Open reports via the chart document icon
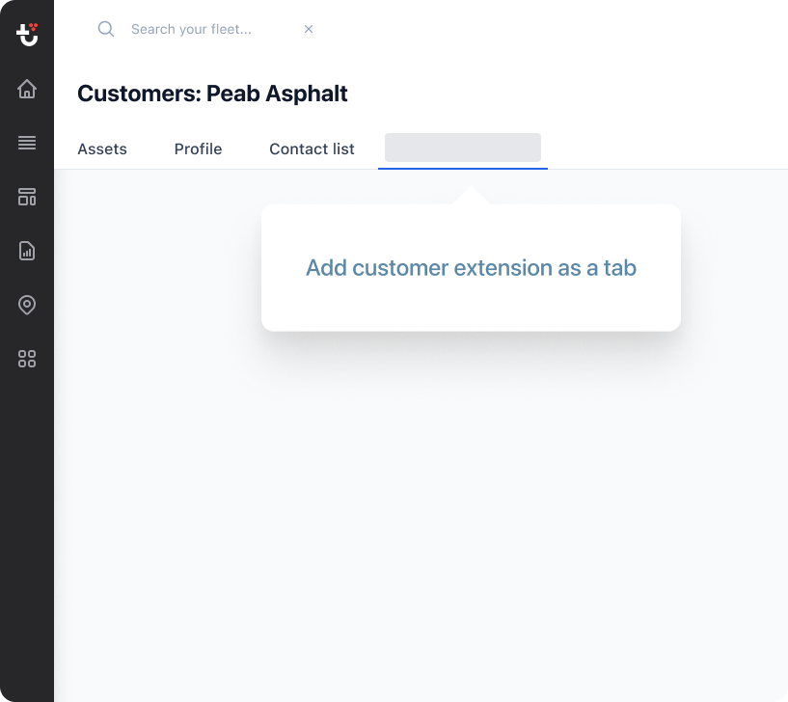The height and width of the screenshot is (702, 788). 27,252
